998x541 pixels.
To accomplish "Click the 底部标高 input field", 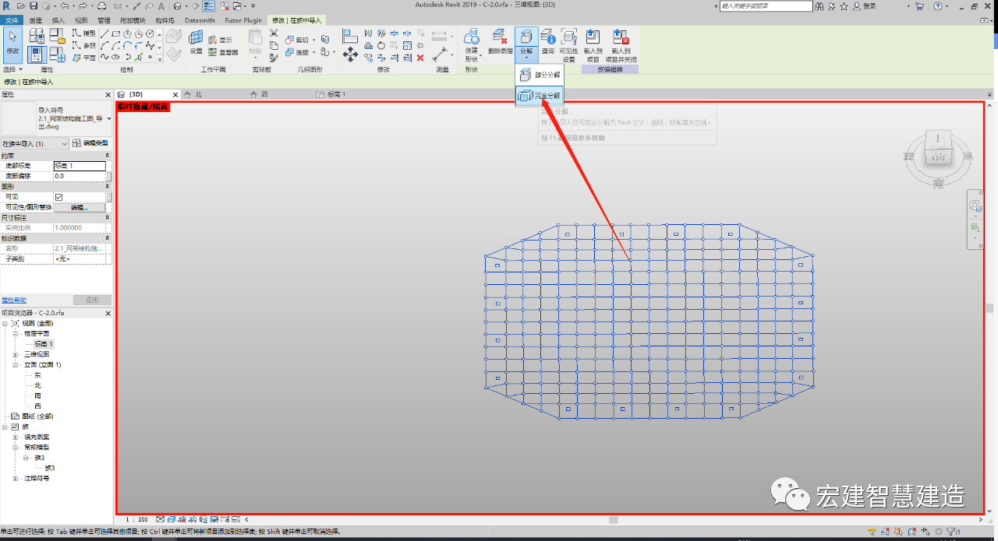I will point(80,166).
